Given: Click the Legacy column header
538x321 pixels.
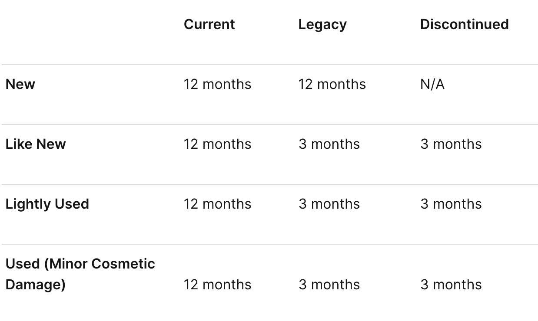Looking at the screenshot, I should click(322, 24).
